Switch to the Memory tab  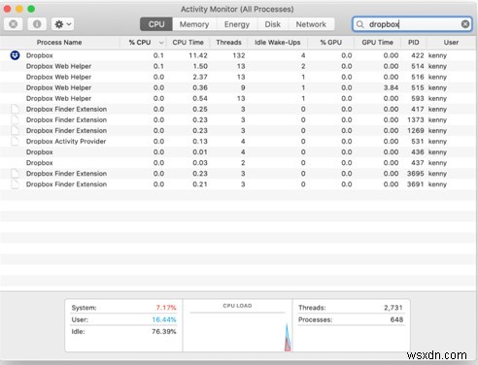click(x=194, y=24)
